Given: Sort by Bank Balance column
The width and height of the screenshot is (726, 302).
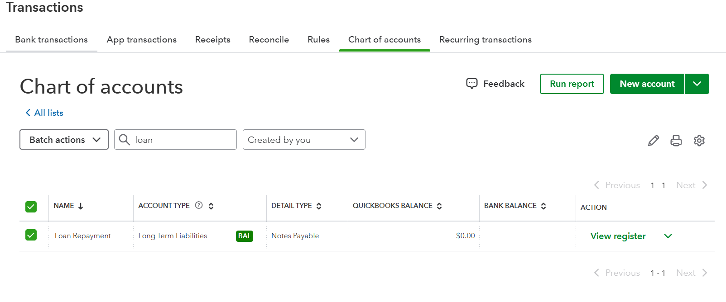Looking at the screenshot, I should [543, 206].
